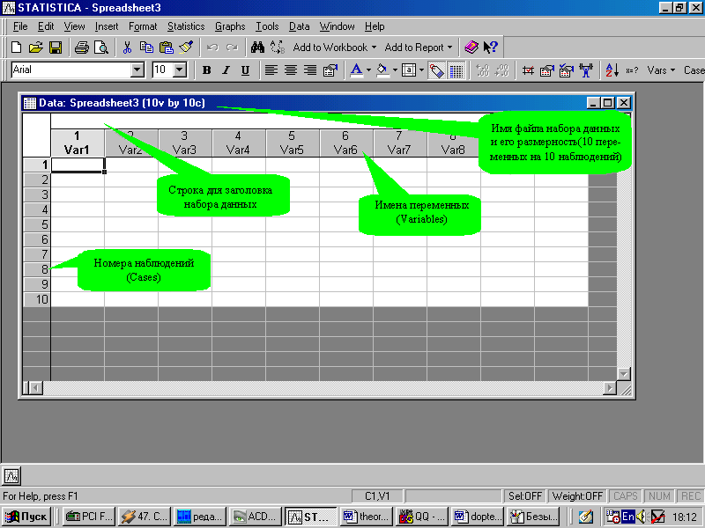This screenshot has height=528, width=705.
Task: Cut selection with scissors icon
Action: (127, 48)
